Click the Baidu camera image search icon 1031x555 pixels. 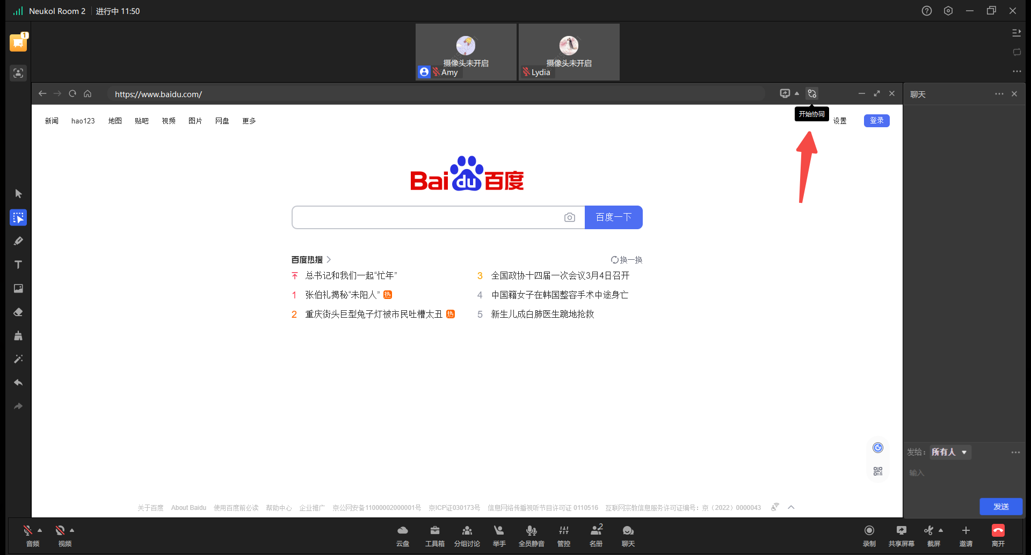coord(570,217)
